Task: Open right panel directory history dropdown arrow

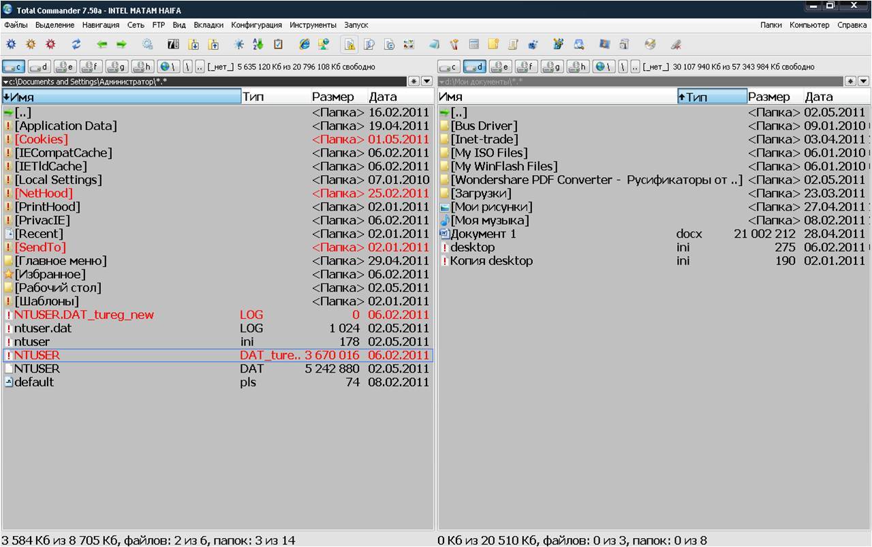Action: coord(863,81)
